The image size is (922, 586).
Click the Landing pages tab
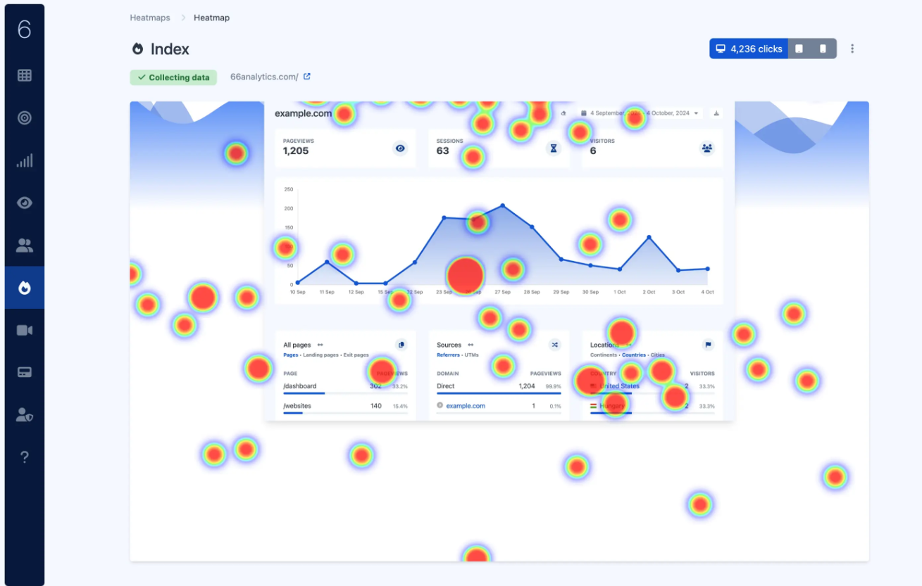point(320,355)
